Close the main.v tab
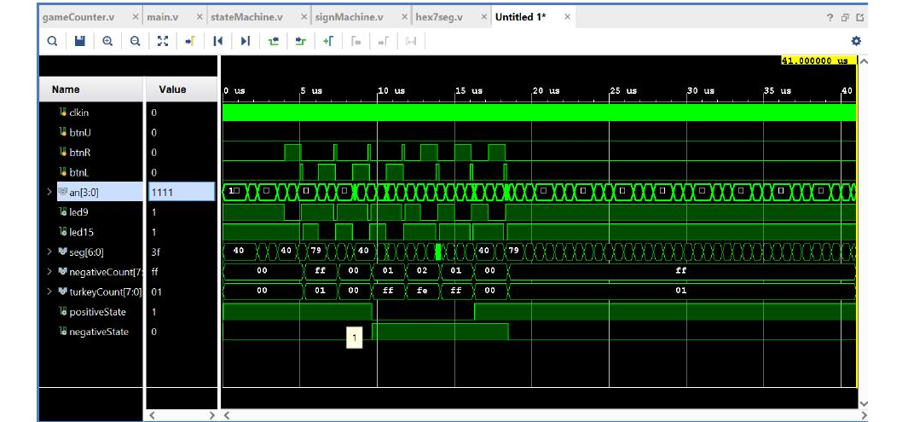 point(200,17)
